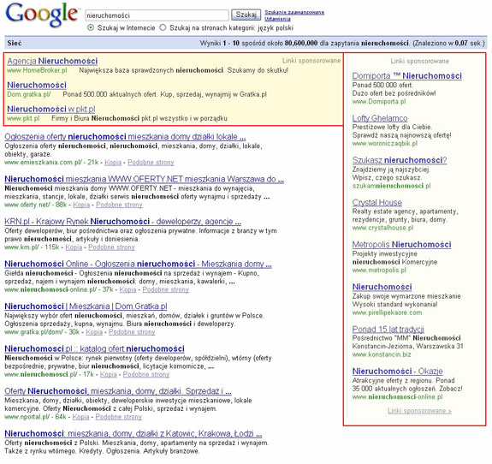Image resolution: width=492 pixels, height=464 pixels.
Task: Click the www.metropolis.pl URL text
Action: 379,270
